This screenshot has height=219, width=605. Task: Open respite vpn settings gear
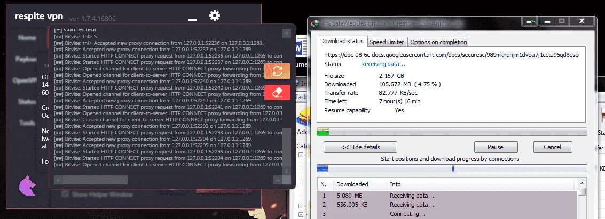point(215,16)
